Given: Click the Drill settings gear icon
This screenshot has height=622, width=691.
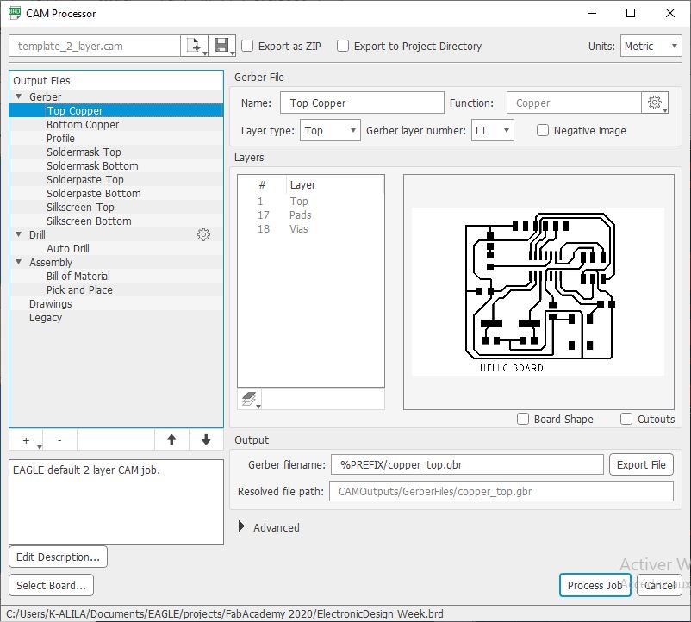Looking at the screenshot, I should click(203, 235).
